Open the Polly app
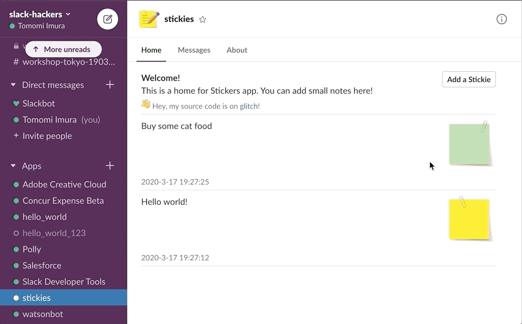The image size is (522, 324). point(32,249)
